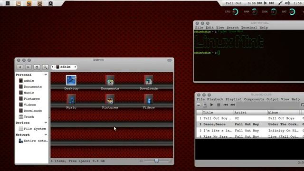Click the pill button in file manager titlebar
304x171 pixels.
(169, 60)
